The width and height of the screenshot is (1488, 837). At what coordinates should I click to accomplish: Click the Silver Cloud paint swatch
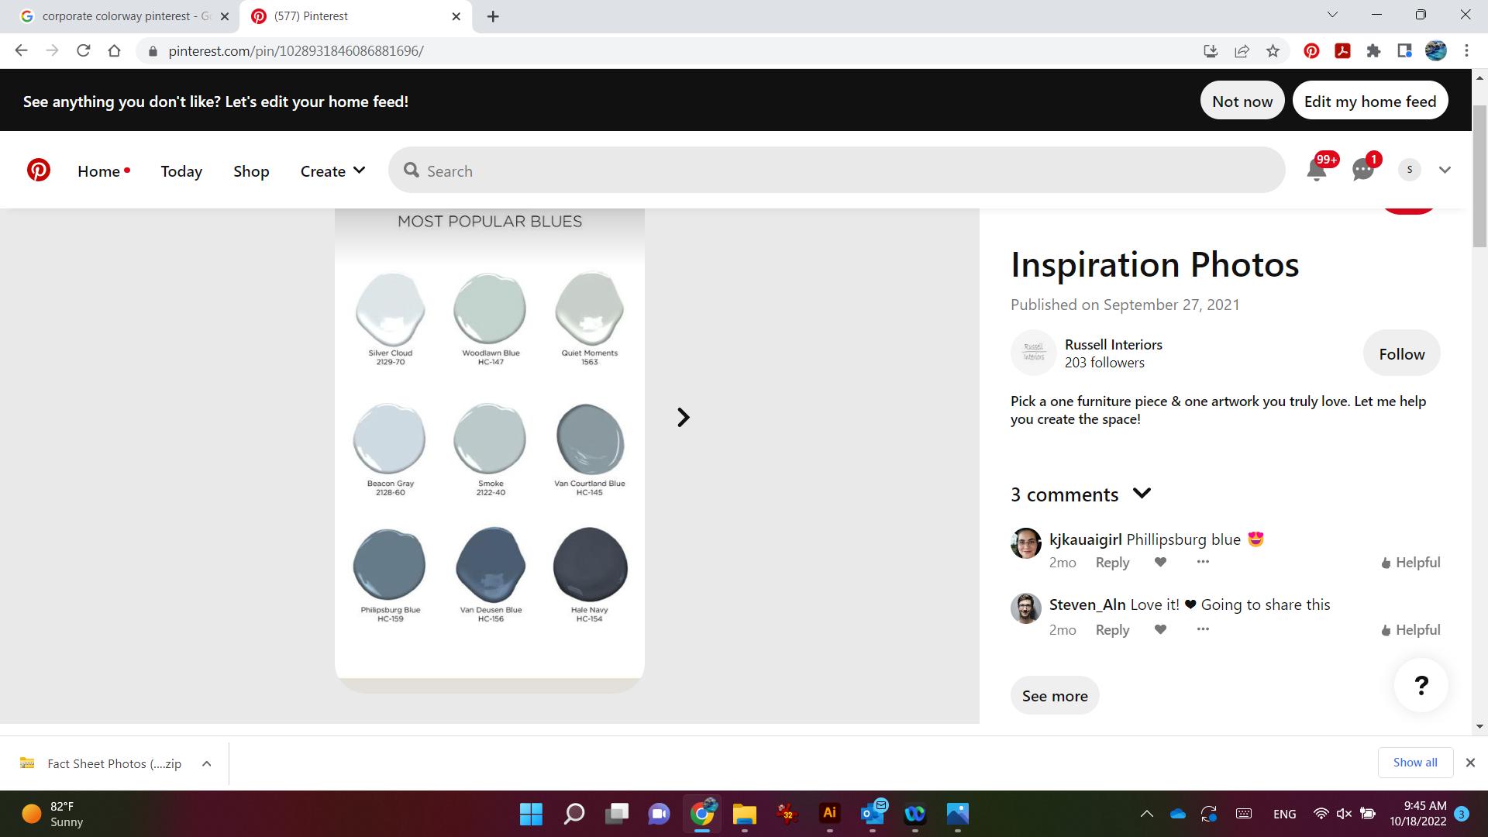tap(390, 310)
